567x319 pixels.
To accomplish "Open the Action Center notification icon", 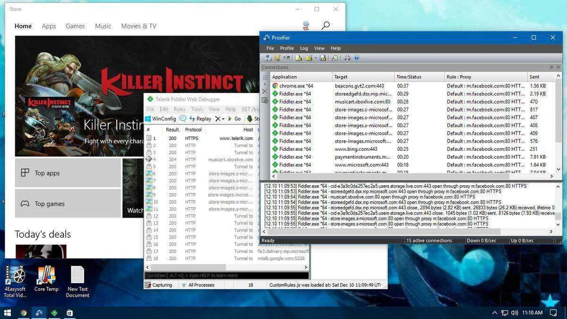I will point(553,313).
